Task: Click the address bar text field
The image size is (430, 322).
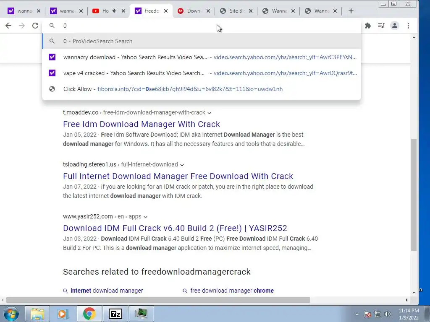Action: pyautogui.click(x=202, y=26)
